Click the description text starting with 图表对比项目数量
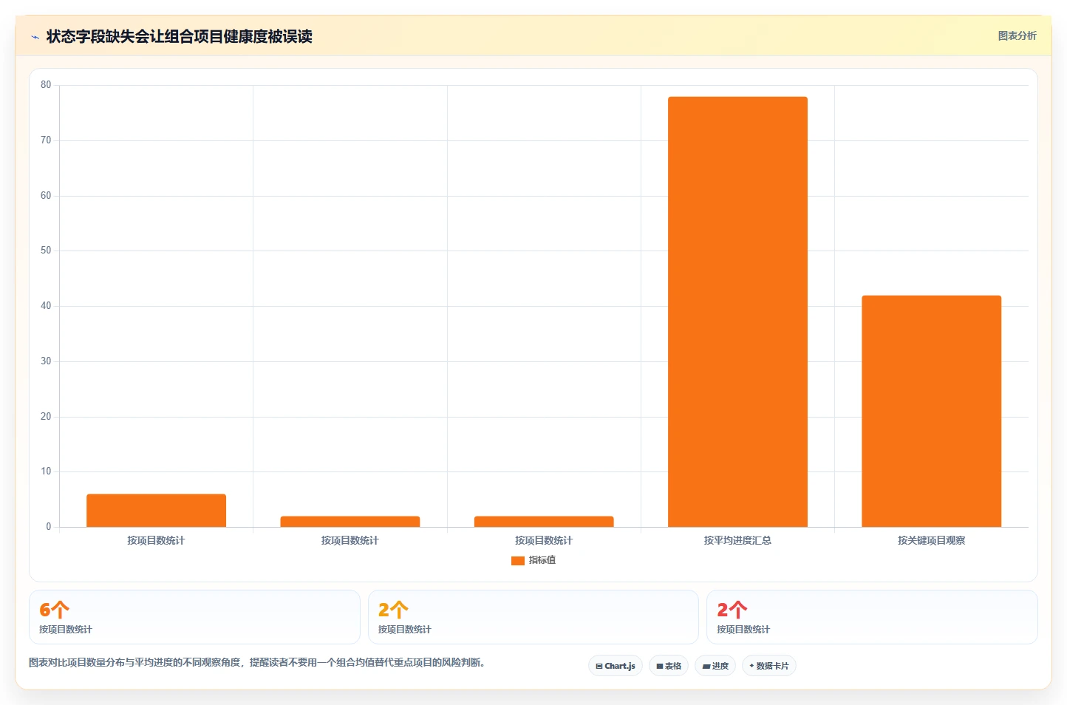Image resolution: width=1067 pixels, height=705 pixels. tap(259, 663)
